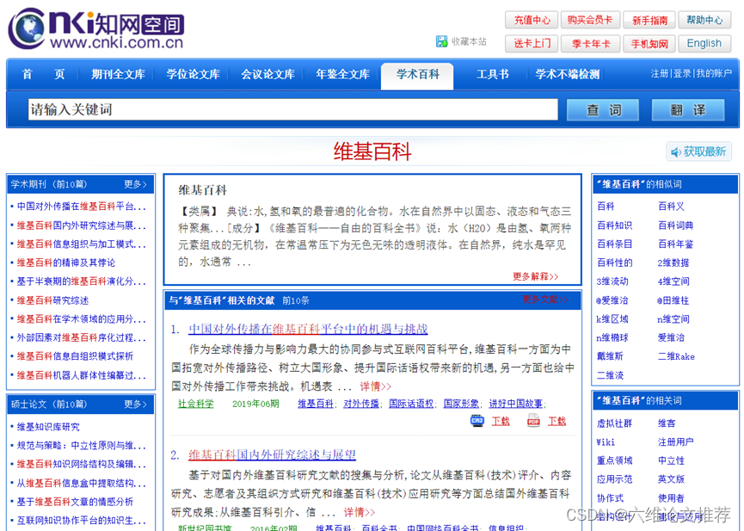744x531 pixels.
Task: Click related word 重点领域
Action: pyautogui.click(x=614, y=460)
